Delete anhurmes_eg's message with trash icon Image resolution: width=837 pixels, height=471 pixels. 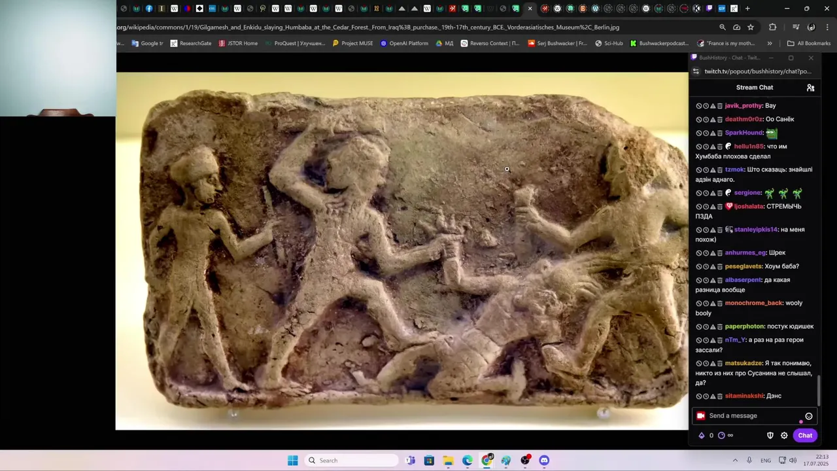(719, 253)
